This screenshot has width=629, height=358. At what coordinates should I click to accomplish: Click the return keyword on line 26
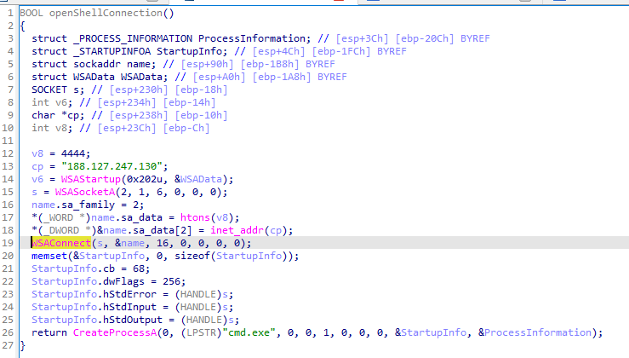tap(49, 332)
